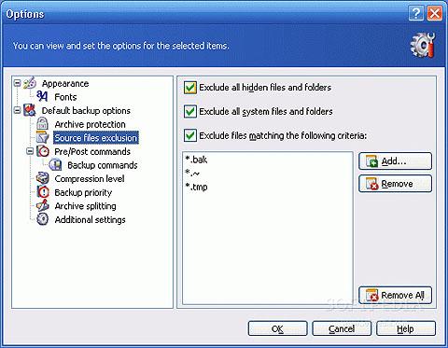Click the Compression level icon

[42, 178]
